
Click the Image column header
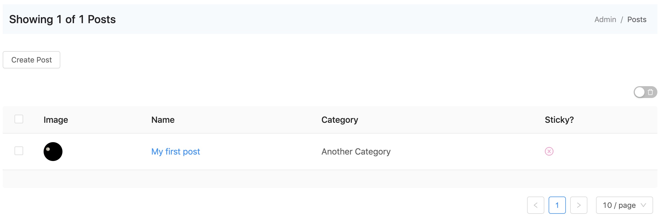pos(56,120)
